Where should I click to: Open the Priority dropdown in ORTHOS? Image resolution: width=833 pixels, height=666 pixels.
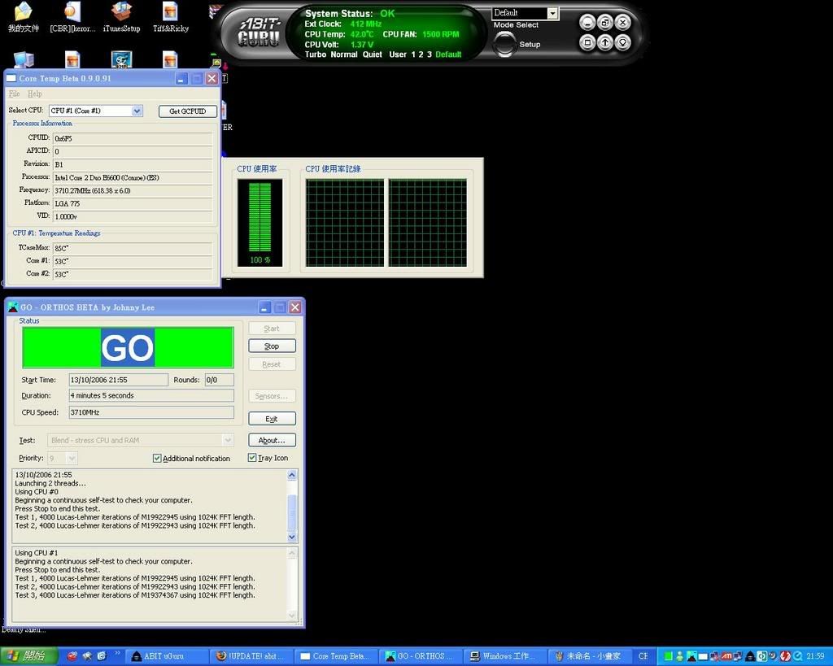(72, 458)
